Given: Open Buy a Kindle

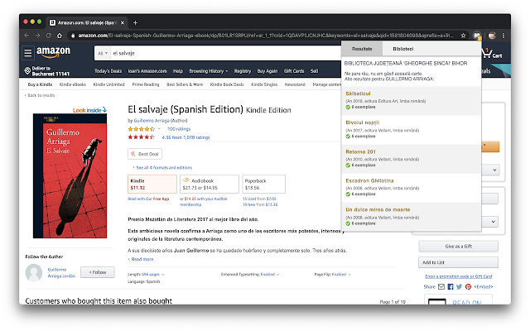Looking at the screenshot, I should click(40, 84).
